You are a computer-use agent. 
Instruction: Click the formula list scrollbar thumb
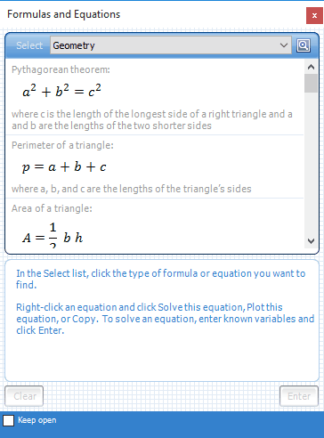(x=311, y=84)
